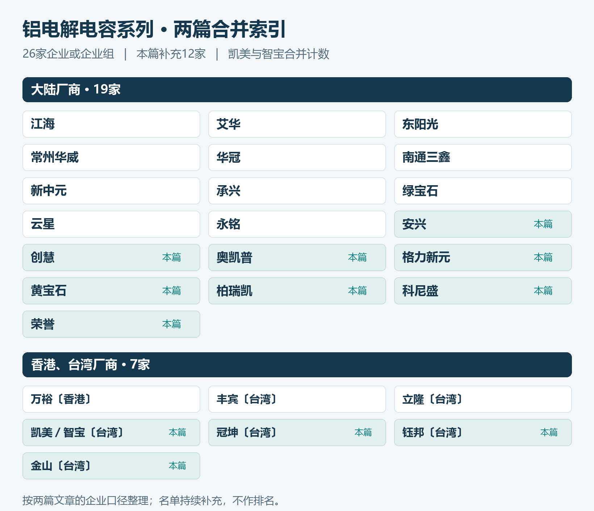
Task: Select the 立隆〔台湾〕 entry
Action: [483, 399]
